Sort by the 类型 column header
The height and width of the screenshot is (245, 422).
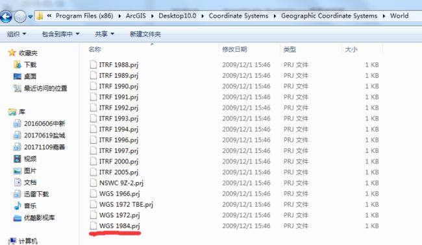tap(290, 49)
